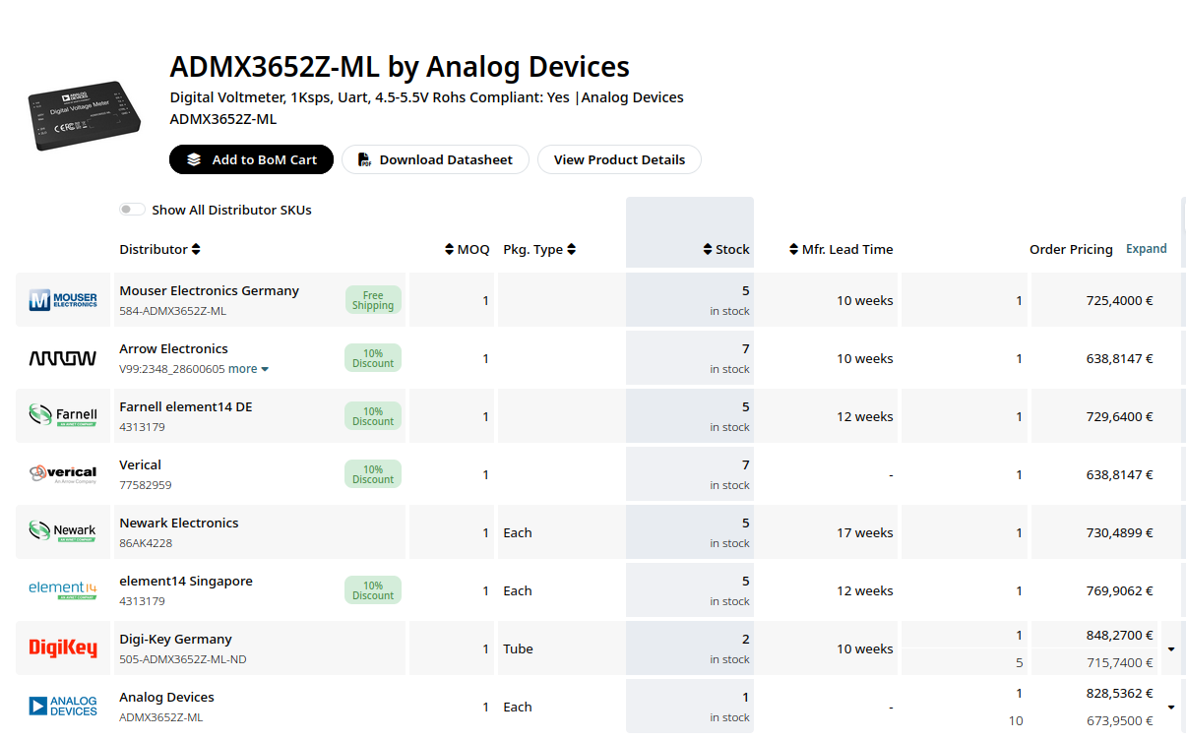Open Farnell element14 DE distributor name

pyautogui.click(x=186, y=406)
